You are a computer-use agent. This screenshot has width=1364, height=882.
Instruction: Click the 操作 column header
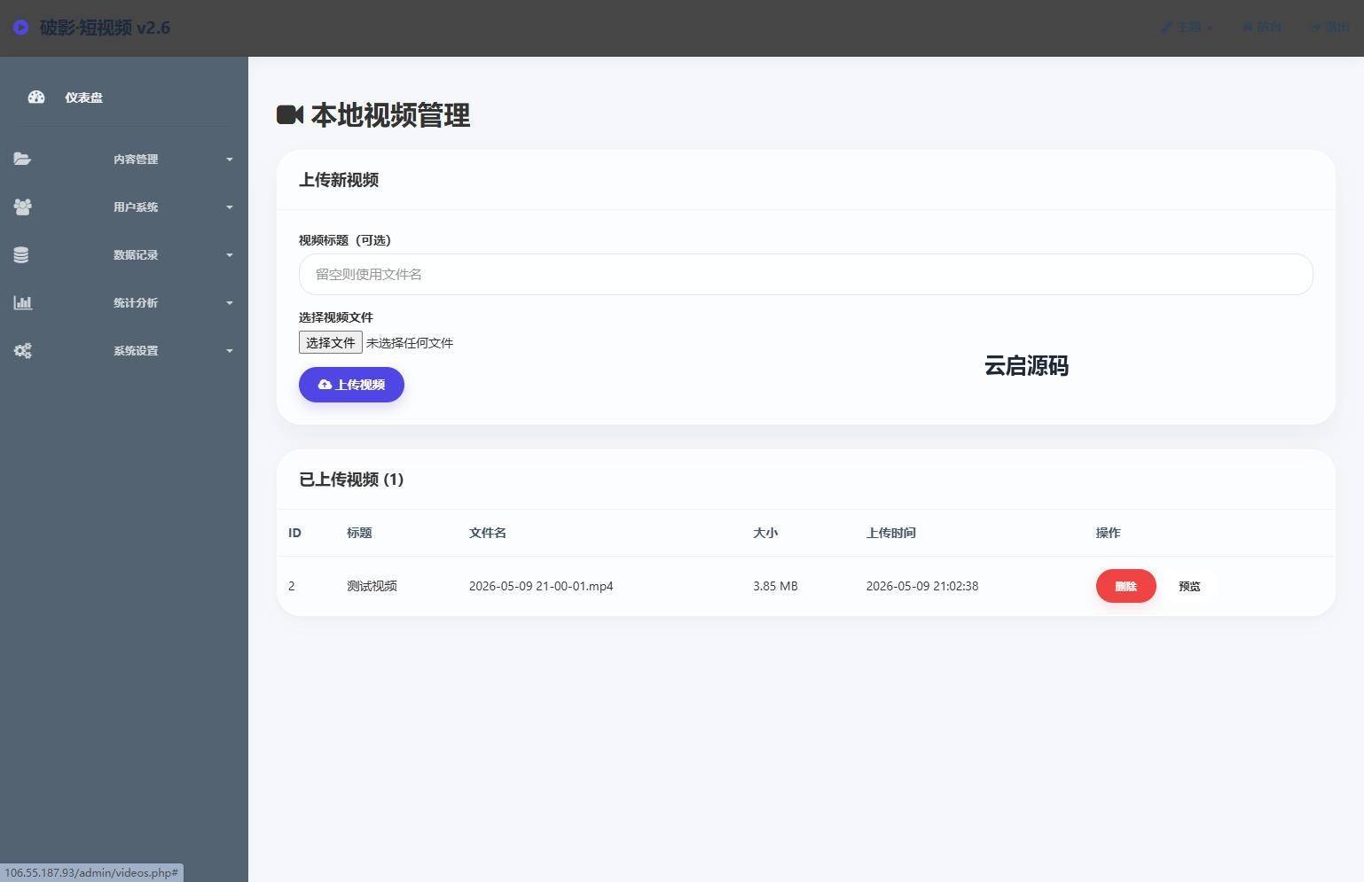coord(1109,533)
